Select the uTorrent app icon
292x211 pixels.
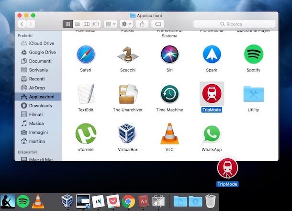[86, 133]
